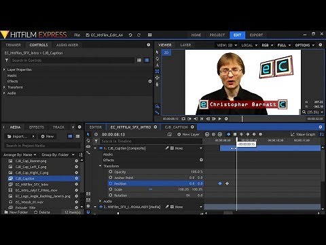Open the Local dropdown in the Viewer
This screenshot has height=245, width=326.
[249, 45]
